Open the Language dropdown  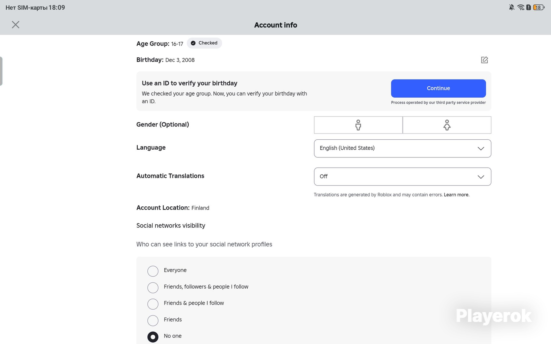click(403, 148)
